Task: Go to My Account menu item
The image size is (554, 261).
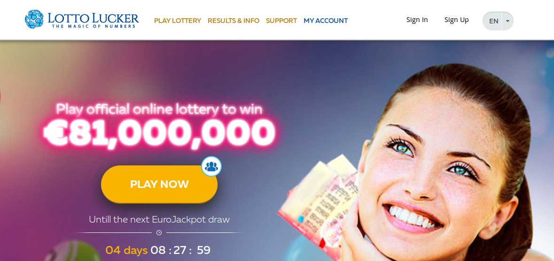Action: (x=326, y=21)
